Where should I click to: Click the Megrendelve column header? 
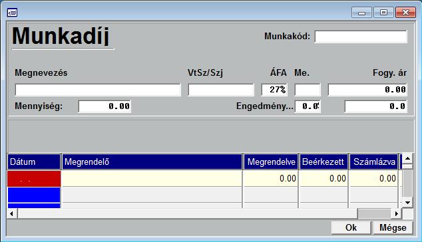(x=271, y=162)
